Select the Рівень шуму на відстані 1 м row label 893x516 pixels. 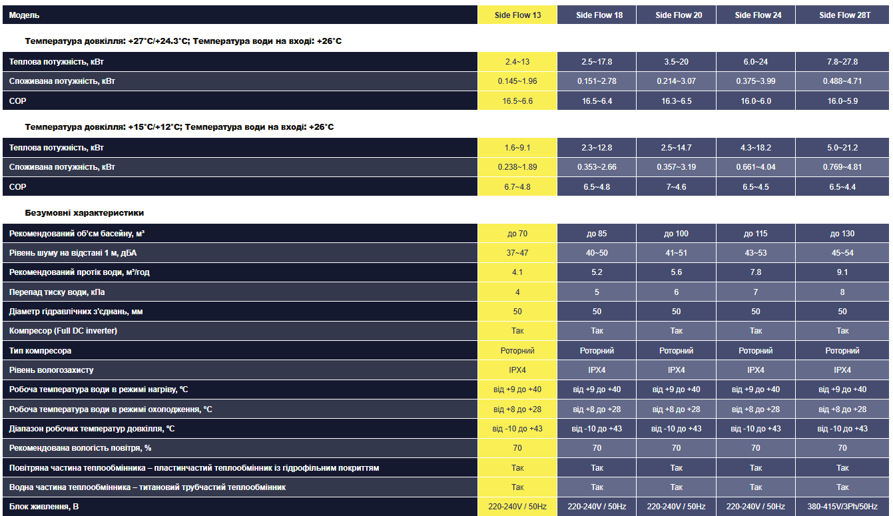tap(73, 253)
